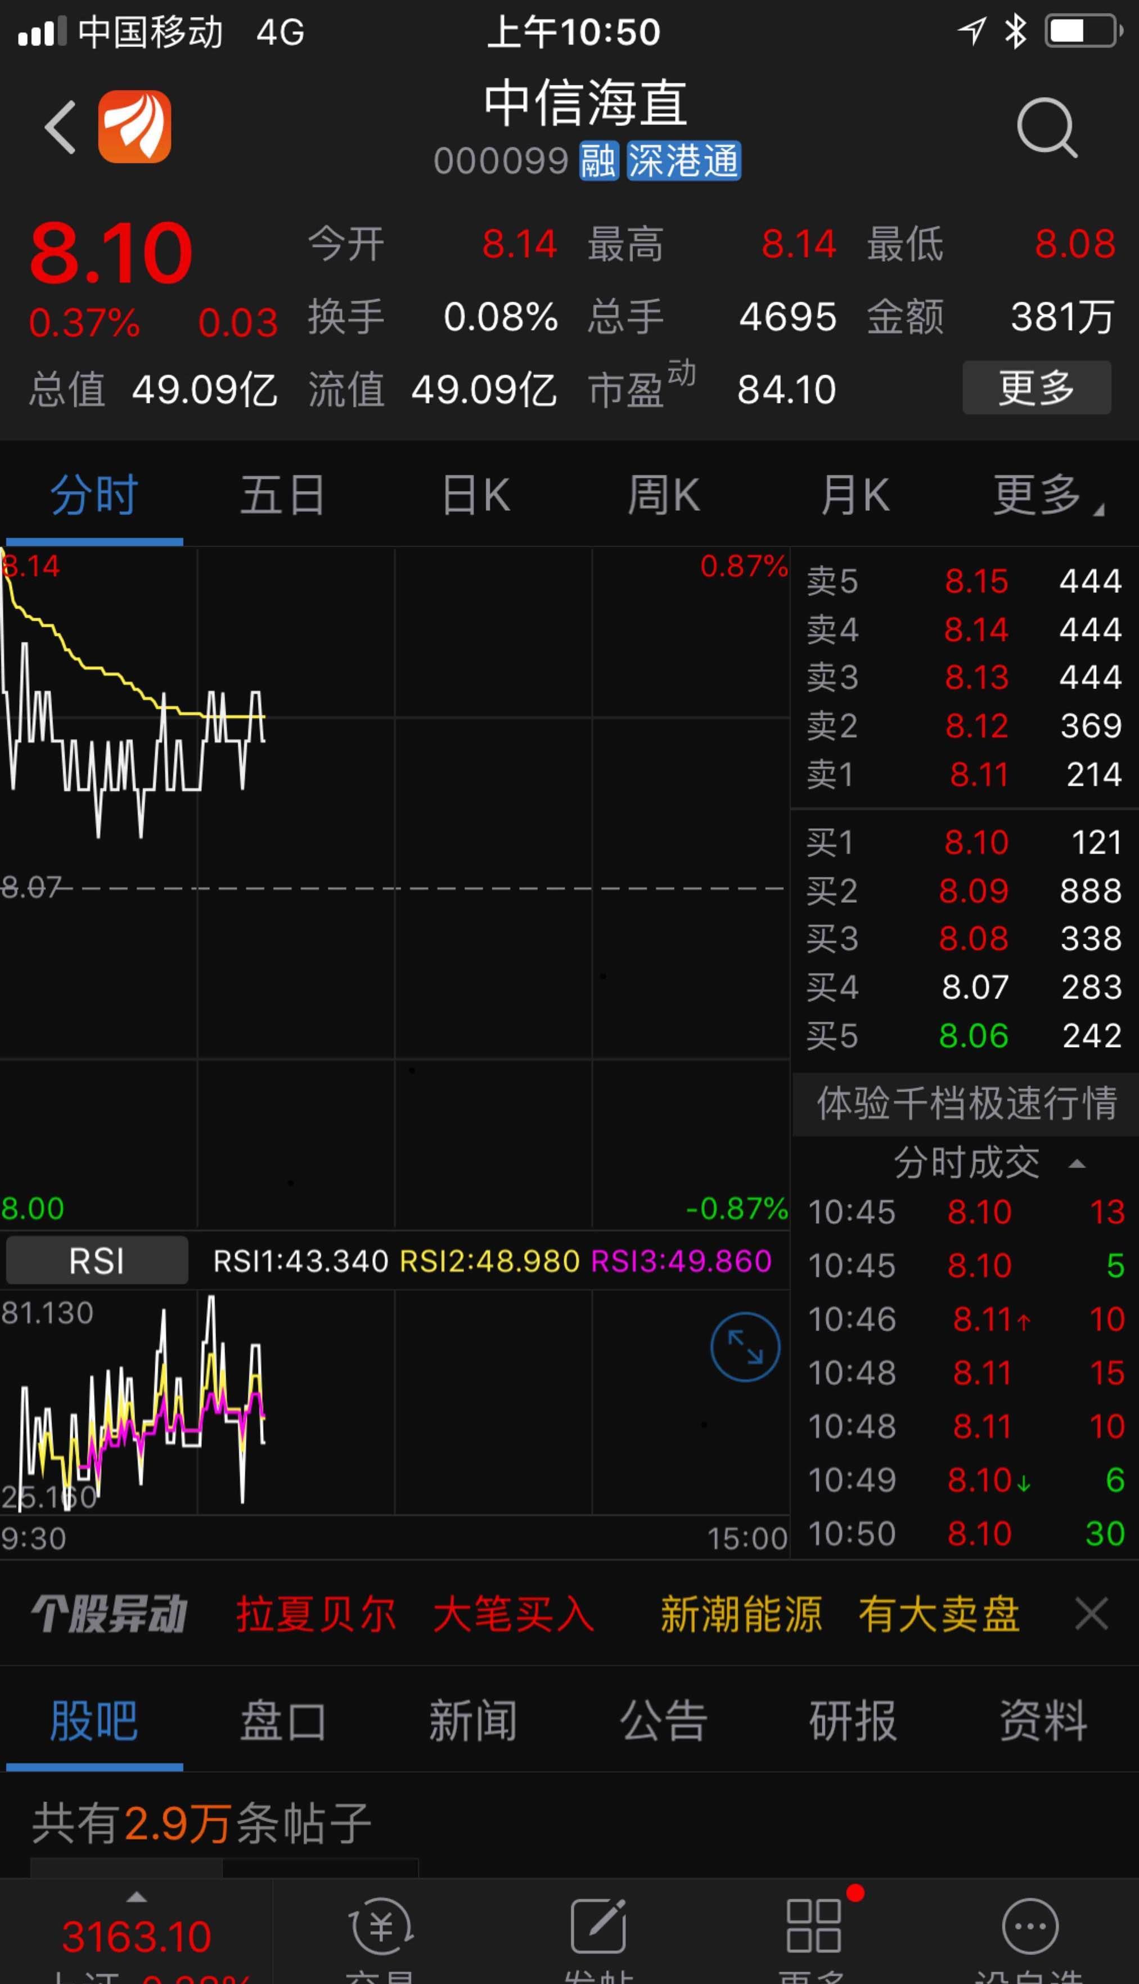This screenshot has width=1139, height=1984.
Task: Tap the 市盈 84.10 value
Action: coord(786,389)
